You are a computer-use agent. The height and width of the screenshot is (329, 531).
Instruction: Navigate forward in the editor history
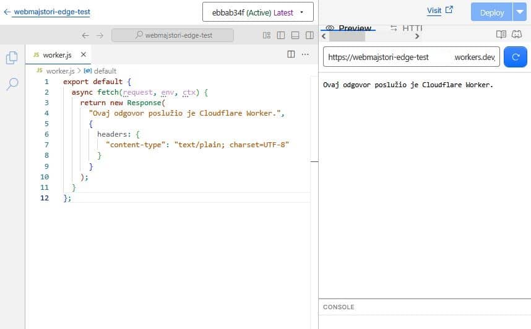point(100,35)
